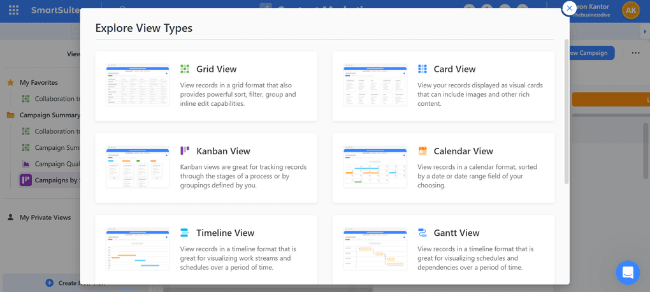
Task: Open the Card View preview thumbnail
Action: coord(375,85)
